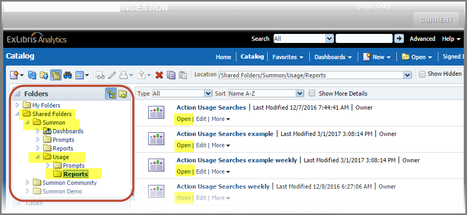The width and height of the screenshot is (467, 215).
Task: Select the Summon Community folder
Action: click(x=69, y=183)
